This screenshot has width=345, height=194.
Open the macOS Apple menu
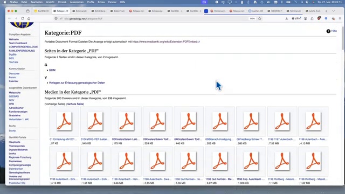(5, 2)
